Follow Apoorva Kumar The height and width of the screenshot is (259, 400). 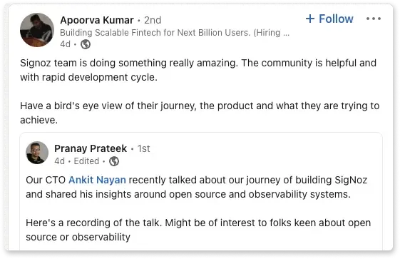pos(329,19)
